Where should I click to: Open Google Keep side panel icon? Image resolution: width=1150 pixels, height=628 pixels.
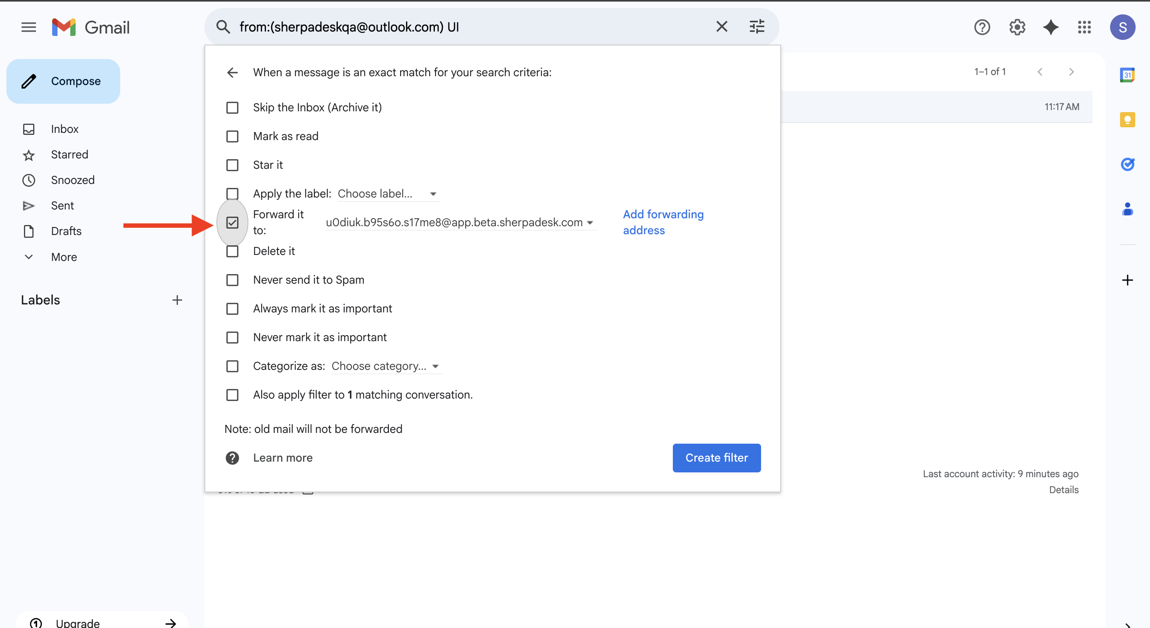(1127, 120)
